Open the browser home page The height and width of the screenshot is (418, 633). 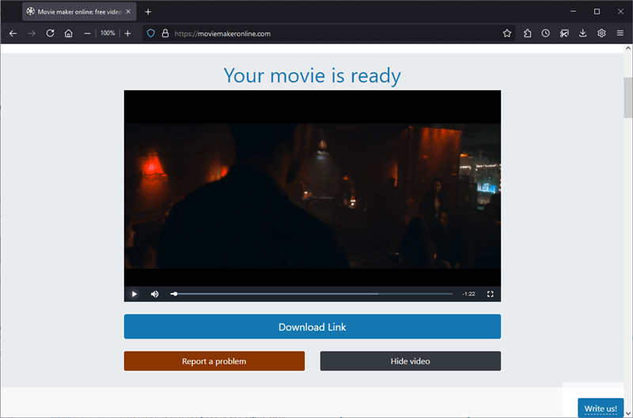(69, 33)
